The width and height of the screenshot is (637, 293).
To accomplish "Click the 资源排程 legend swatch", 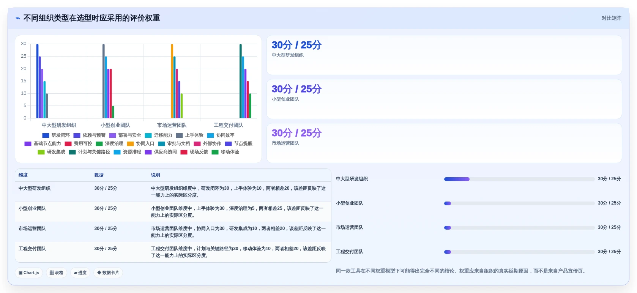I will coord(117,152).
